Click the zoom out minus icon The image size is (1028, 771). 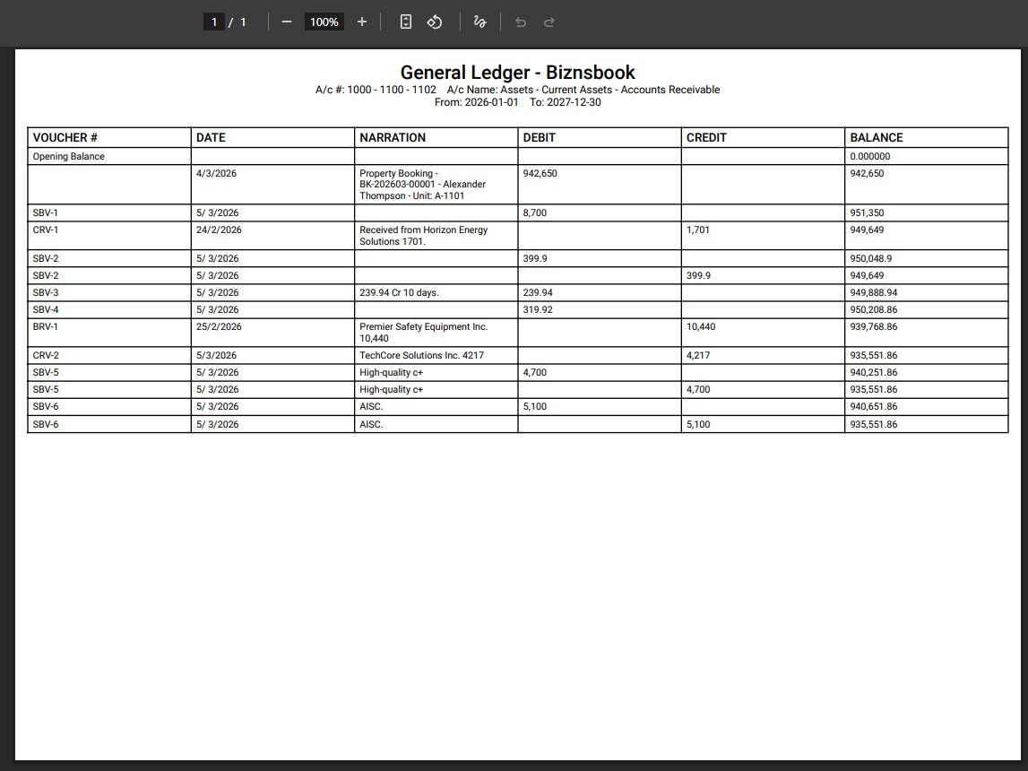286,22
